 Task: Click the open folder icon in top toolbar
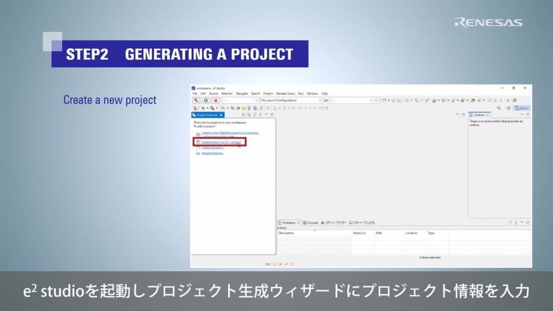(x=472, y=100)
